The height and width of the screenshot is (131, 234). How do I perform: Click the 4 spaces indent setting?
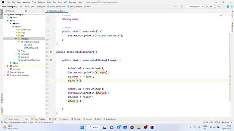click(225, 122)
